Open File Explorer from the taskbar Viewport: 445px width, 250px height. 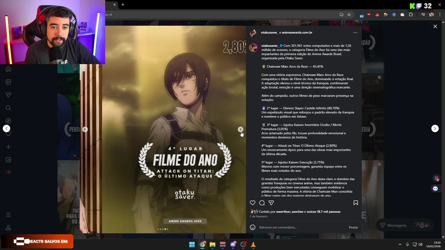pos(212,244)
